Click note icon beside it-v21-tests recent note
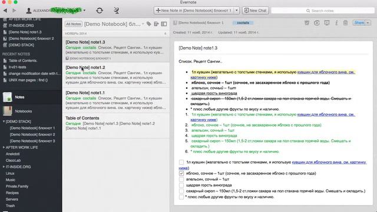 click(5, 67)
